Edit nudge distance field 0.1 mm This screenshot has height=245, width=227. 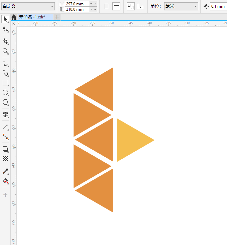[x=218, y=6]
